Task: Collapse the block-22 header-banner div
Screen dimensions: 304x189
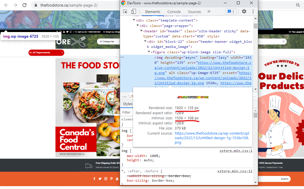Action: 145,41
